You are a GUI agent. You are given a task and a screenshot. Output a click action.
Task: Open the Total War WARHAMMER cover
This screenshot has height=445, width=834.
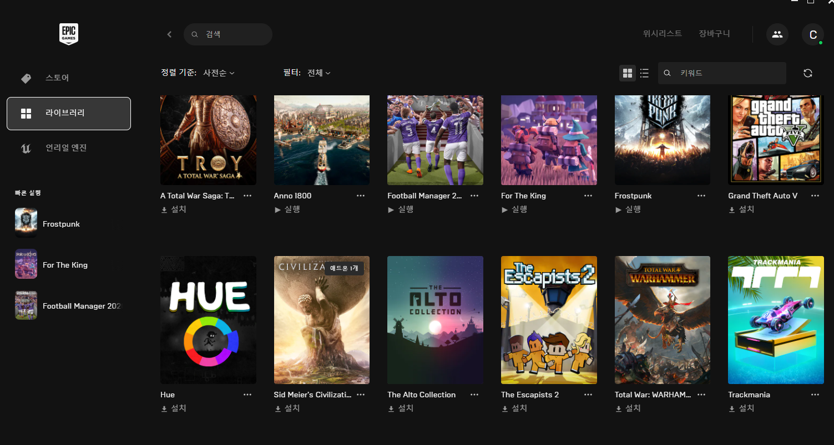tap(663, 320)
